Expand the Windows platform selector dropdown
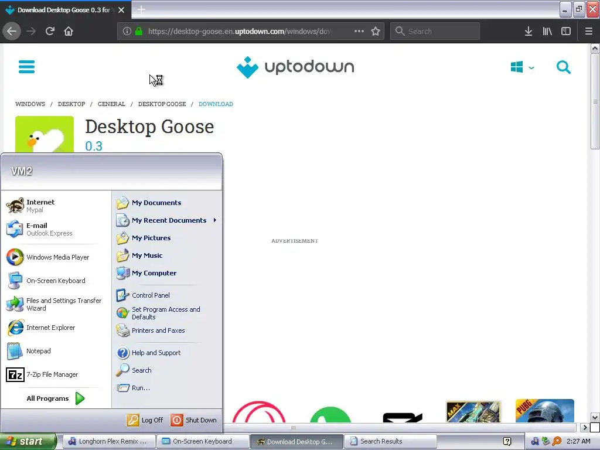Image resolution: width=600 pixels, height=450 pixels. (x=522, y=67)
